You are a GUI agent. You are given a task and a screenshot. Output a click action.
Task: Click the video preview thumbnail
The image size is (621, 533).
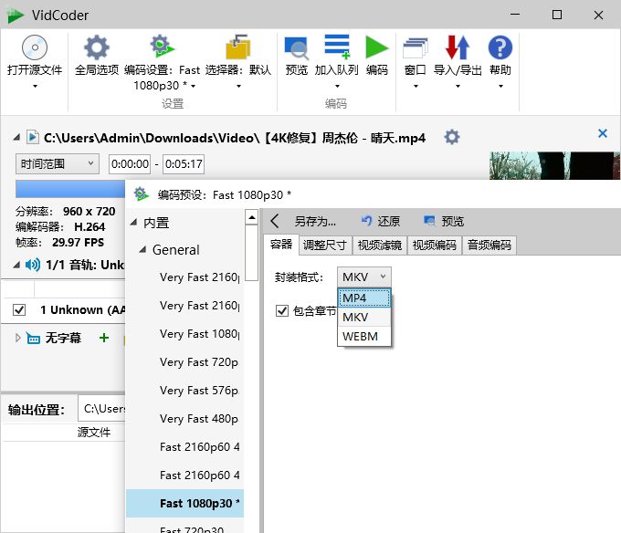point(554,166)
